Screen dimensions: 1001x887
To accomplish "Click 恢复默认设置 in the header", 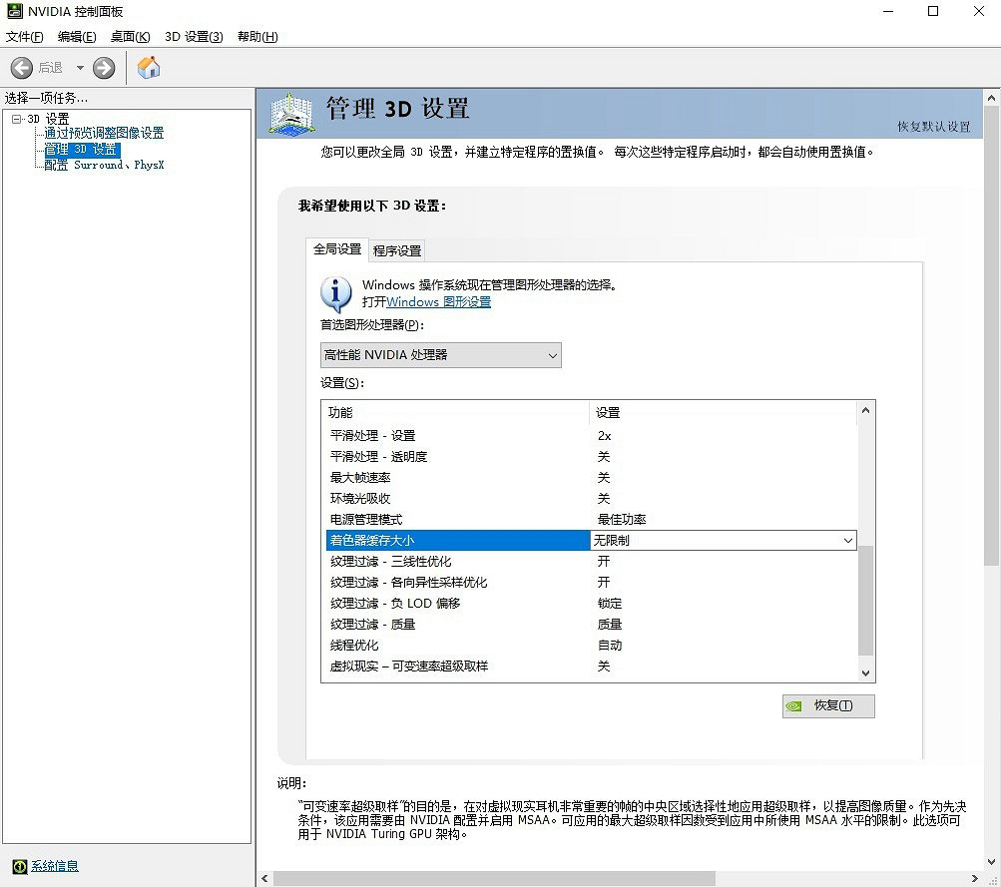I will 933,127.
